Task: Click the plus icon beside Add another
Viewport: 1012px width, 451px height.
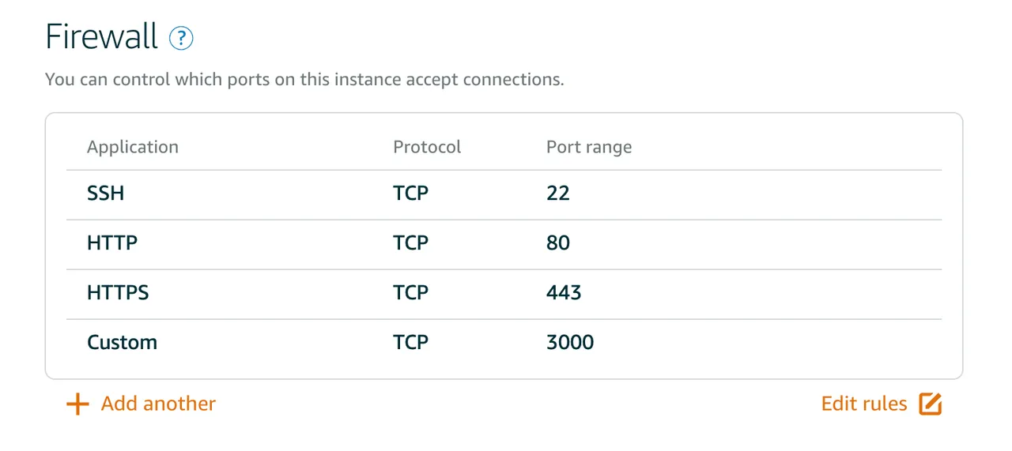Action: [x=77, y=404]
